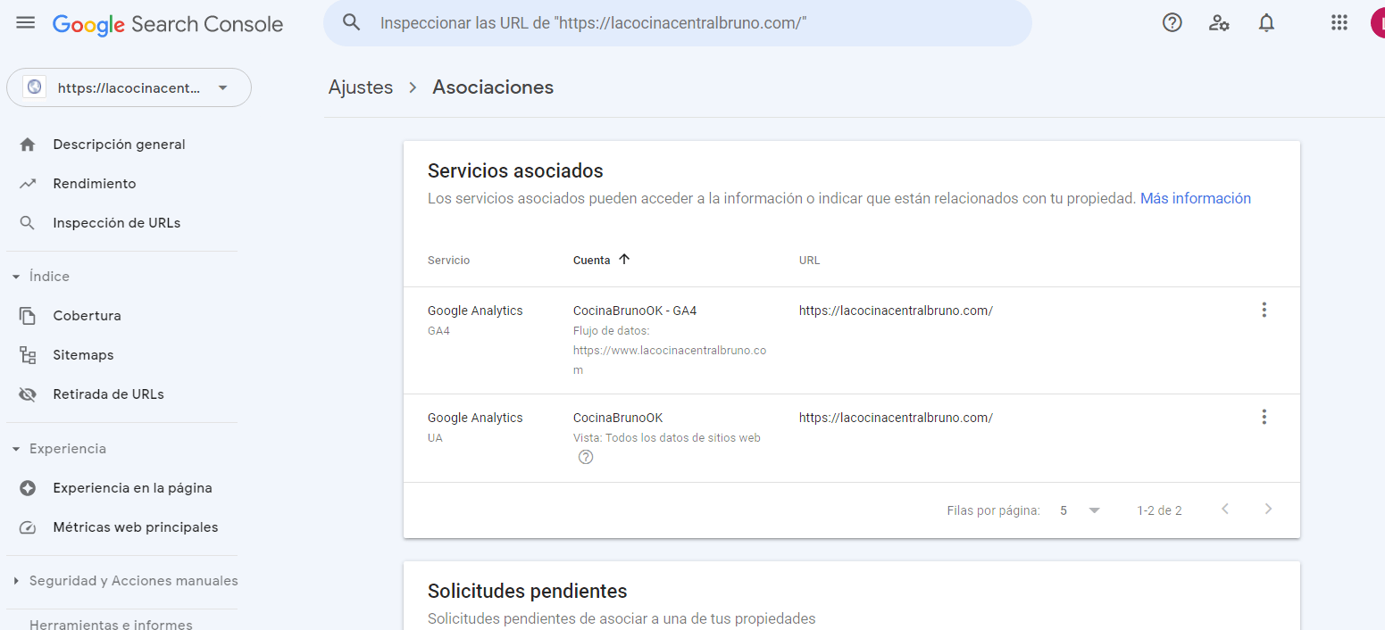Open the account profile avatar

pos(1378,23)
